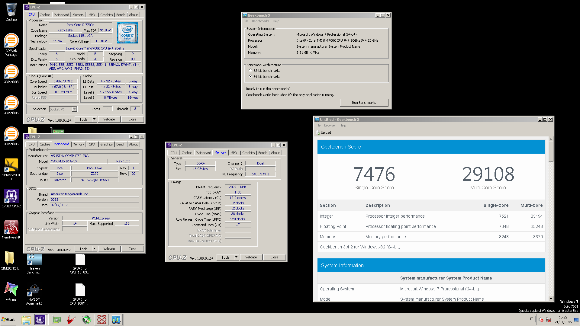Open About tab in Mainboard CPU-Z window
Image resolution: width=580 pixels, height=326 pixels.
(x=134, y=144)
